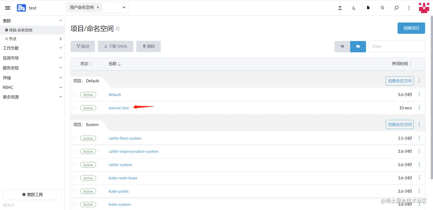Sort table by 状态 column
Screen dimensions: 433x210
pos(86,64)
